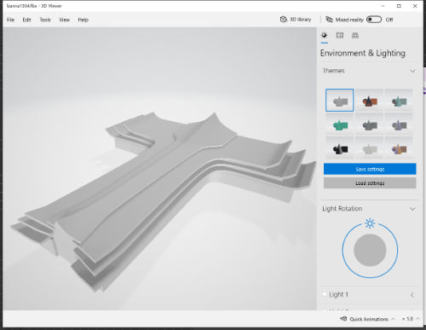Viewport: 426px width, 330px height.
Task: Open the Tools menu
Action: tap(45, 20)
